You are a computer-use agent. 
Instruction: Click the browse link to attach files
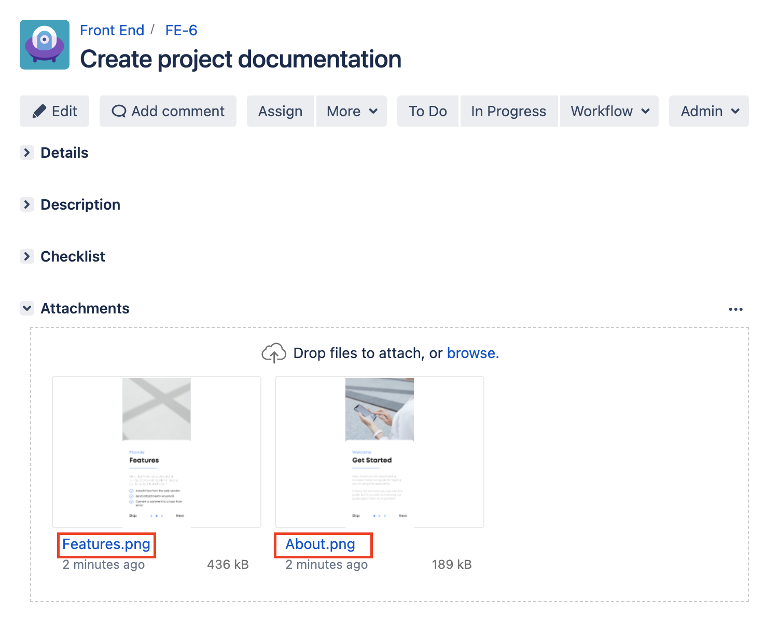click(472, 353)
